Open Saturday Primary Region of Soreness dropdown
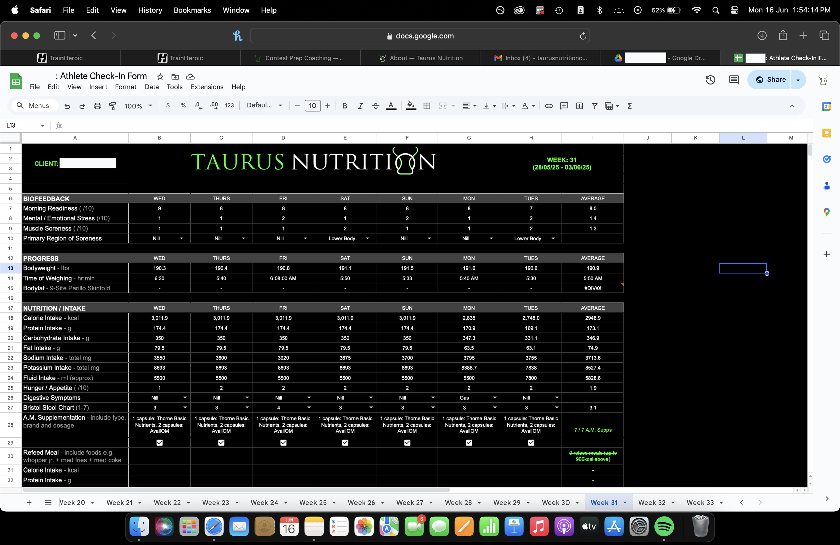 (367, 238)
